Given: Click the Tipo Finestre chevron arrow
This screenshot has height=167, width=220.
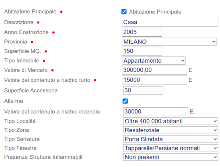Looking at the screenshot, I should click(x=215, y=148).
